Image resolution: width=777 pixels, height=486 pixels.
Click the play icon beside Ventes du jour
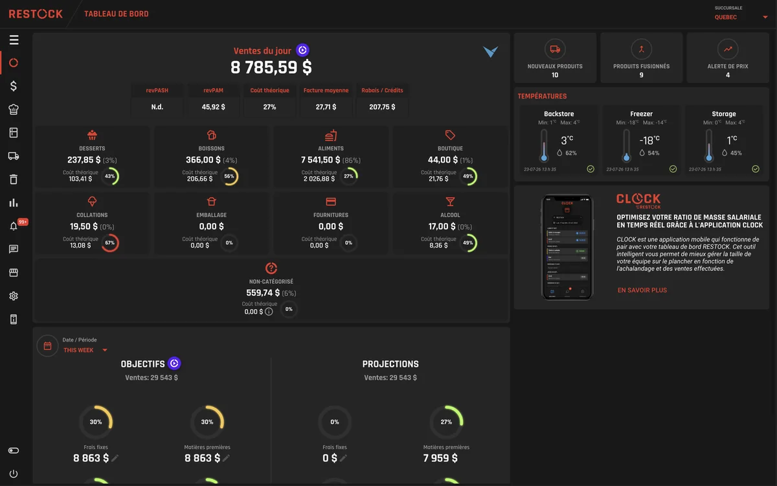[x=302, y=51]
